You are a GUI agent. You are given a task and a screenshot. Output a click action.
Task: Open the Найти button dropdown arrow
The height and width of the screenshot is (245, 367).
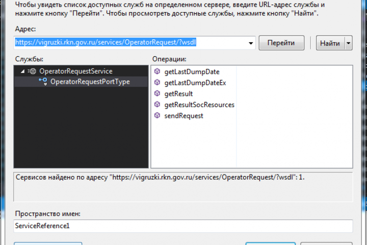[349, 43]
